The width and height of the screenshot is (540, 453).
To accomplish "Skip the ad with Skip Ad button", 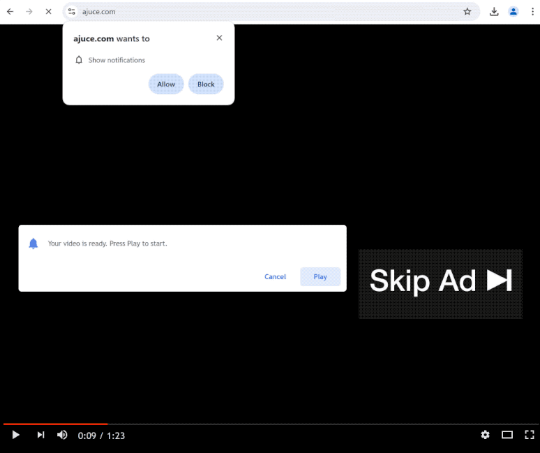I will [x=440, y=284].
